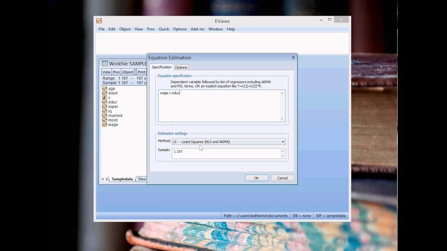Image resolution: width=447 pixels, height=251 pixels.
Task: Select the c coefficient vector icon
Action: [x=104, y=98]
